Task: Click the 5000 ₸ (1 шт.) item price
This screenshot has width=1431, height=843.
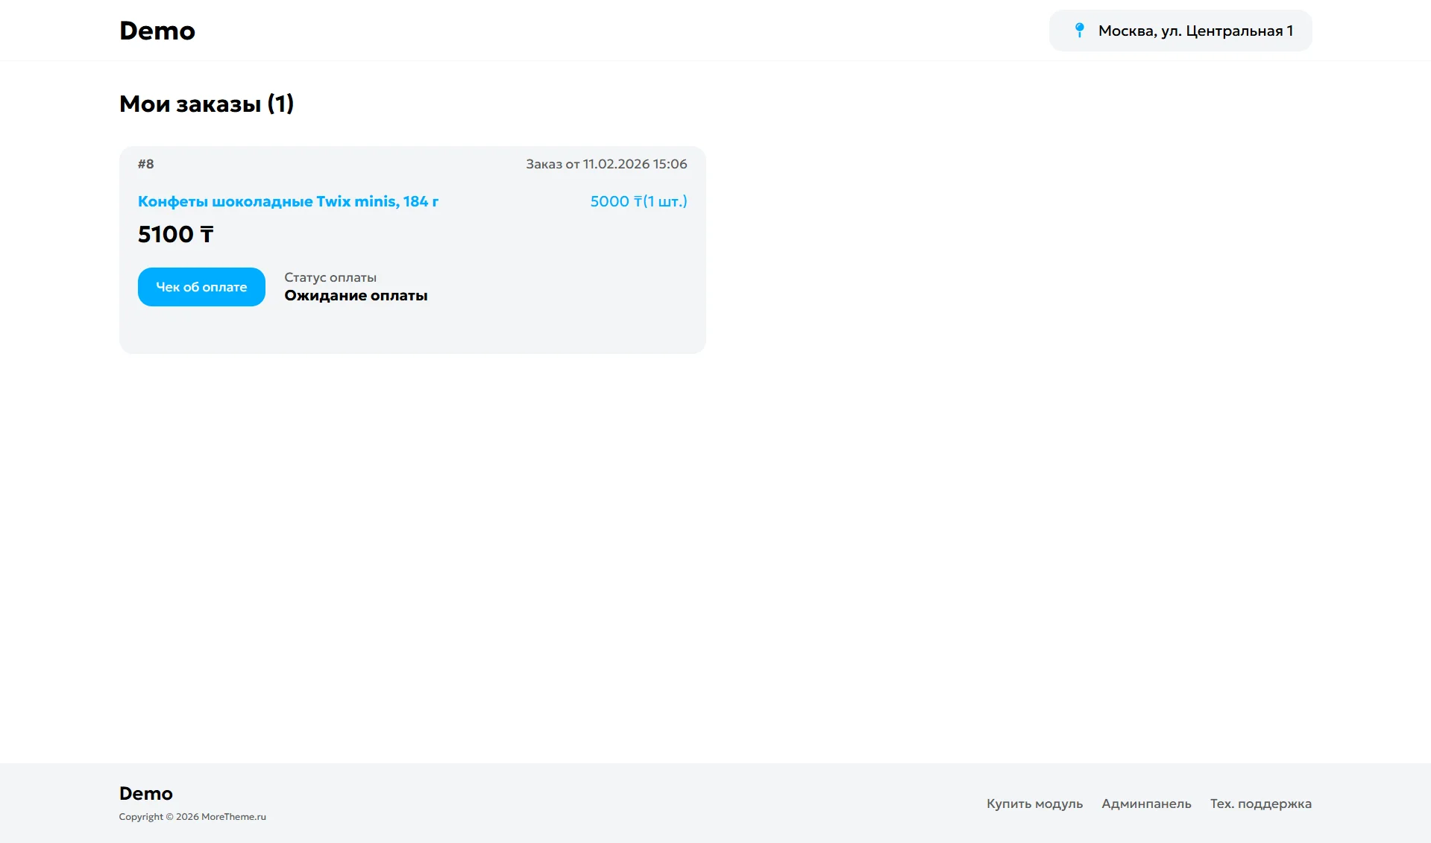Action: coord(638,201)
